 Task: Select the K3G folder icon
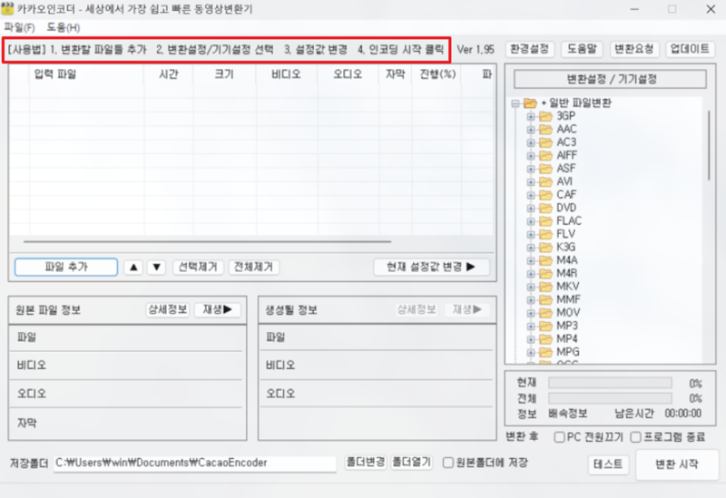pyautogui.click(x=546, y=247)
